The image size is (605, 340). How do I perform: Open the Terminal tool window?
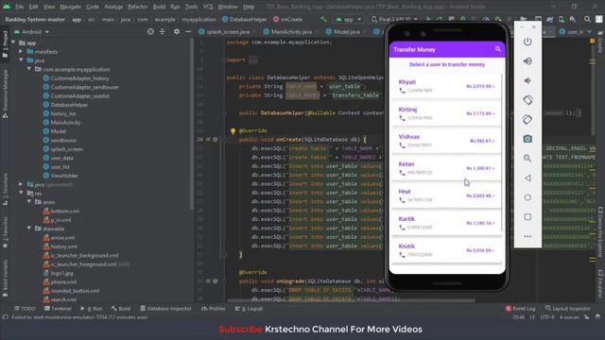pyautogui.click(x=58, y=309)
